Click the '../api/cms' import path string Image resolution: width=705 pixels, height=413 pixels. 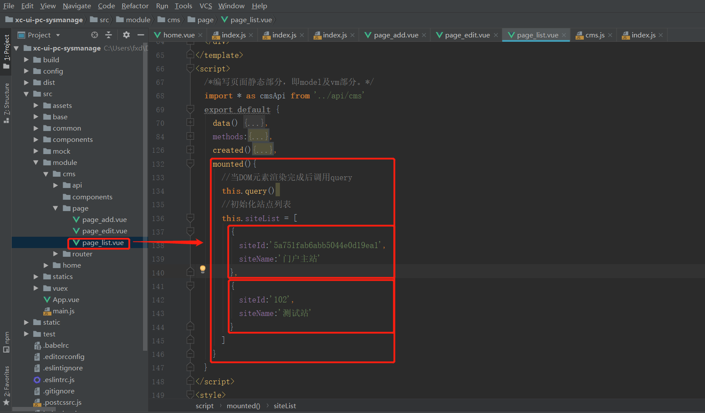339,96
